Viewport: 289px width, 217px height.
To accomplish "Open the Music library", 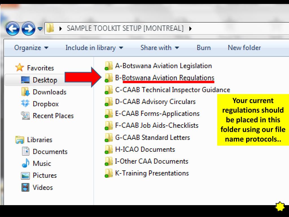I will [x=42, y=164].
